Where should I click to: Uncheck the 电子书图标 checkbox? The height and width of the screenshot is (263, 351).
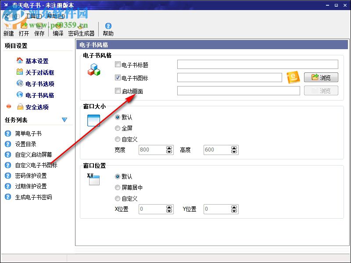[118, 77]
